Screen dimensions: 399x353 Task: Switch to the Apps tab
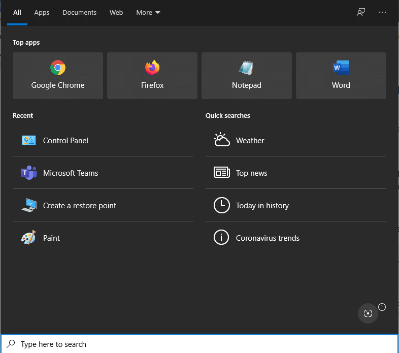point(42,13)
